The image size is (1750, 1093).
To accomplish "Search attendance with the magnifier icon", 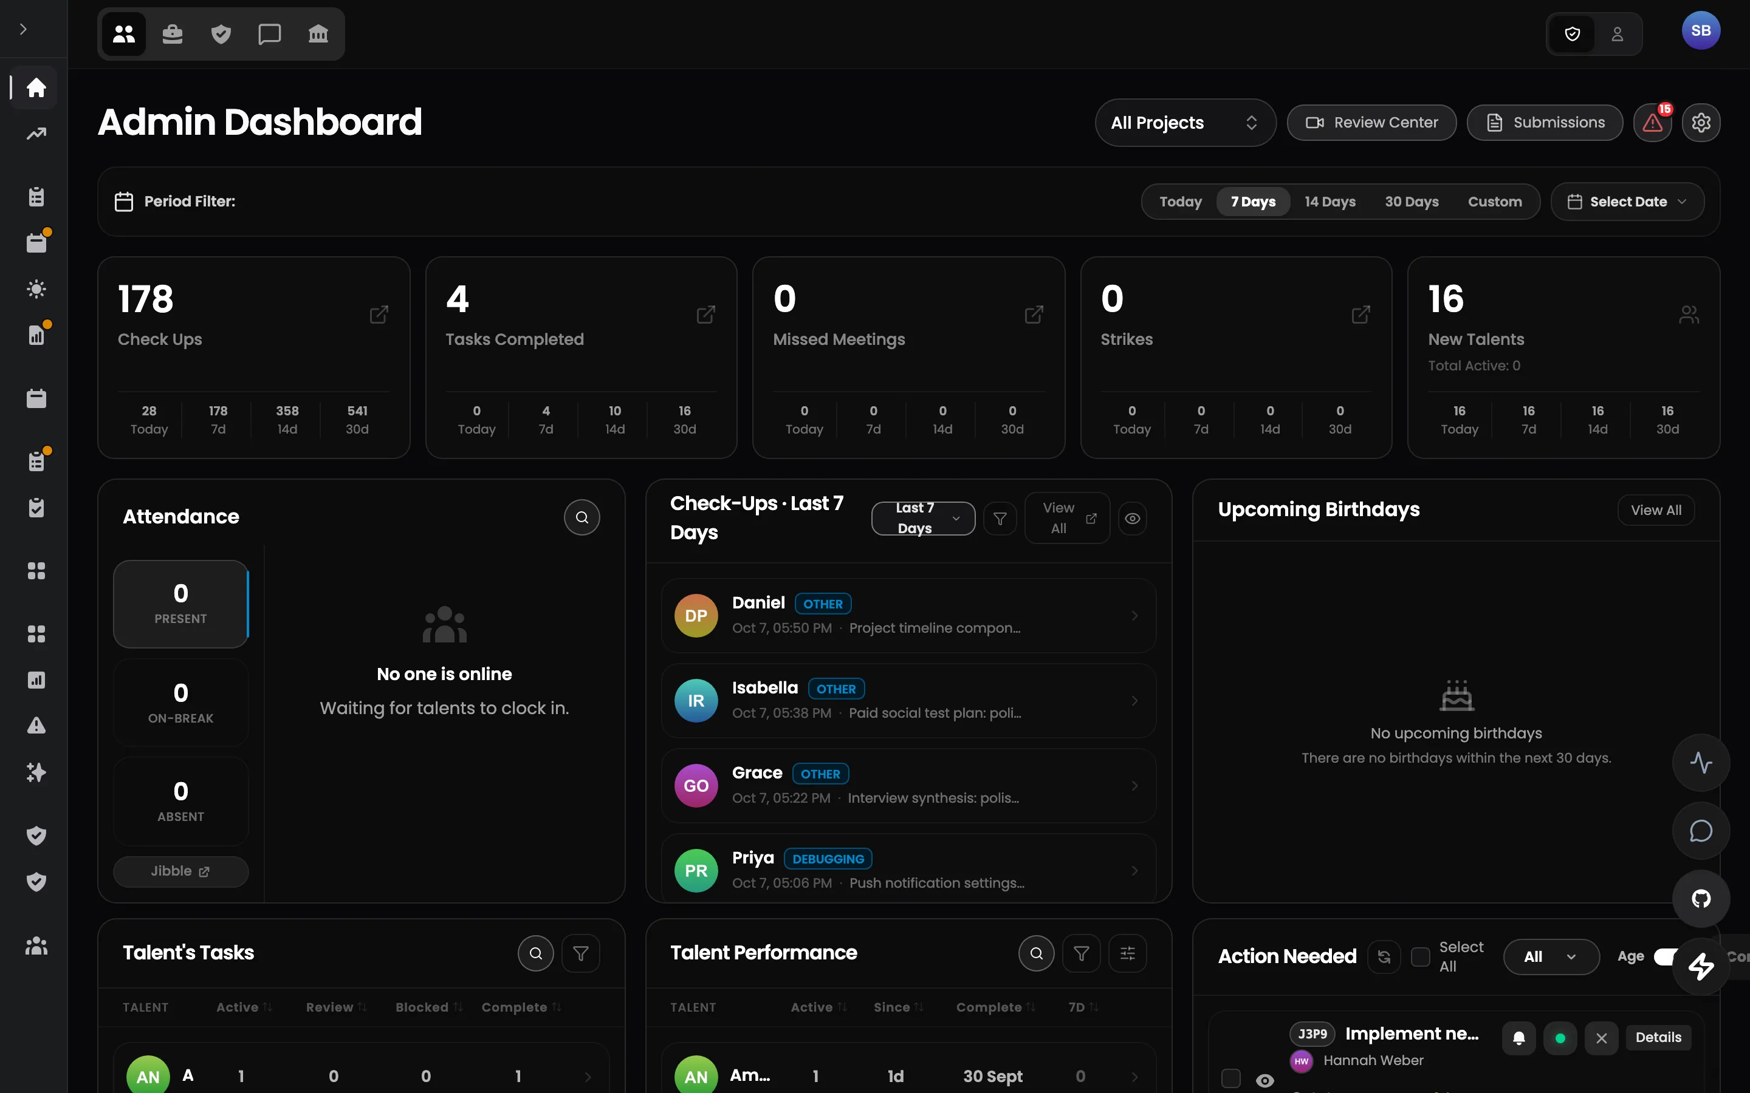I will pyautogui.click(x=582, y=517).
